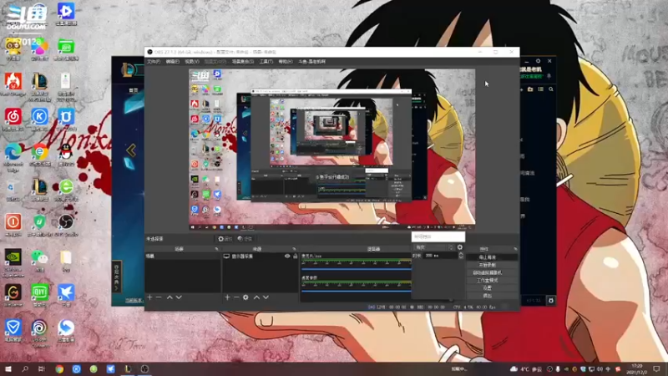Open OBS Settings from the controls panel

492,288
